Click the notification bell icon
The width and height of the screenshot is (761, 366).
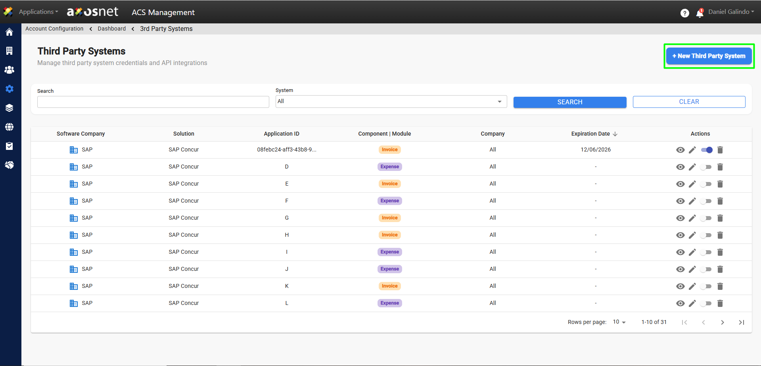700,13
